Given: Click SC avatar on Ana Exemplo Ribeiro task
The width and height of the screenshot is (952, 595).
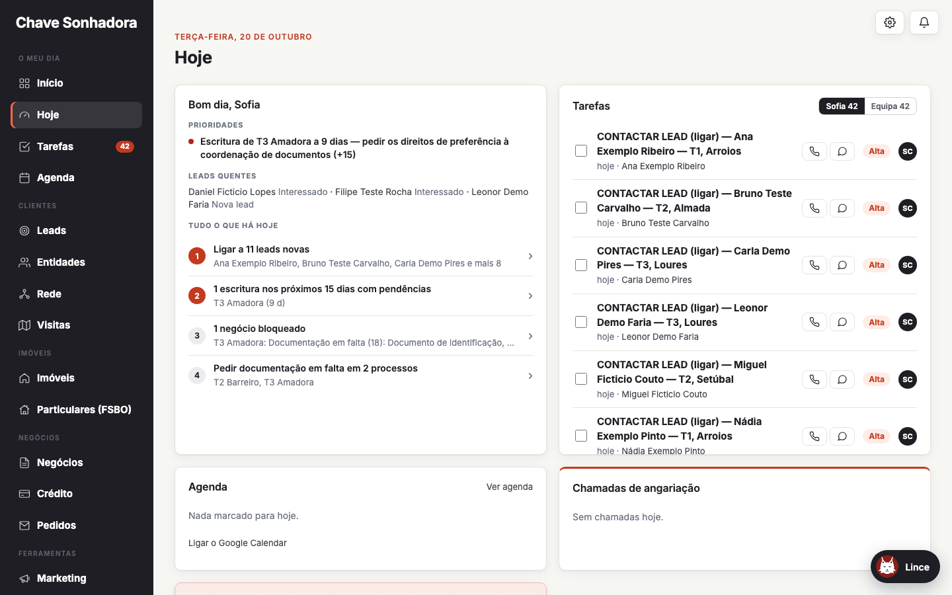Looking at the screenshot, I should pyautogui.click(x=908, y=151).
